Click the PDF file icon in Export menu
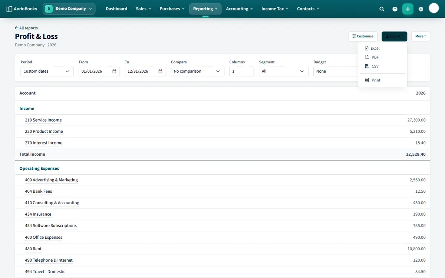The height and width of the screenshot is (278, 445). tap(367, 57)
